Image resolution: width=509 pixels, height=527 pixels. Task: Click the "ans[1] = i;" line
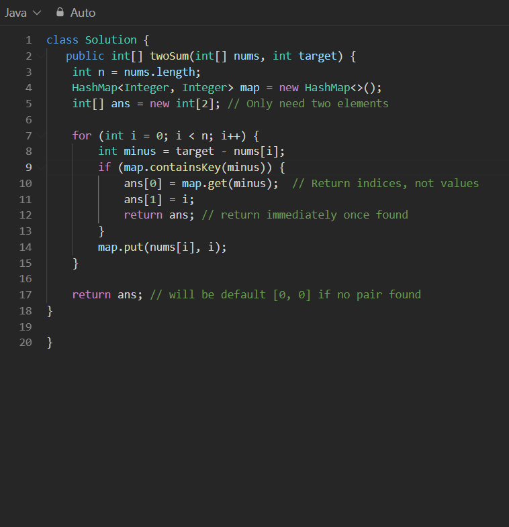(159, 199)
